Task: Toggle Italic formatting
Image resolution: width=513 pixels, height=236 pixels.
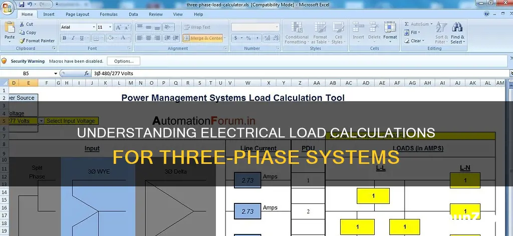Action: 73,38
